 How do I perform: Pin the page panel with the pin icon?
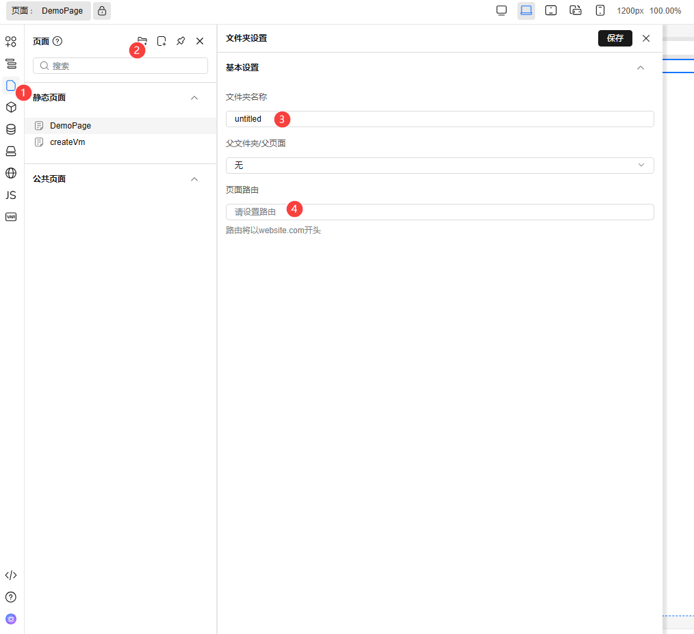tap(181, 41)
